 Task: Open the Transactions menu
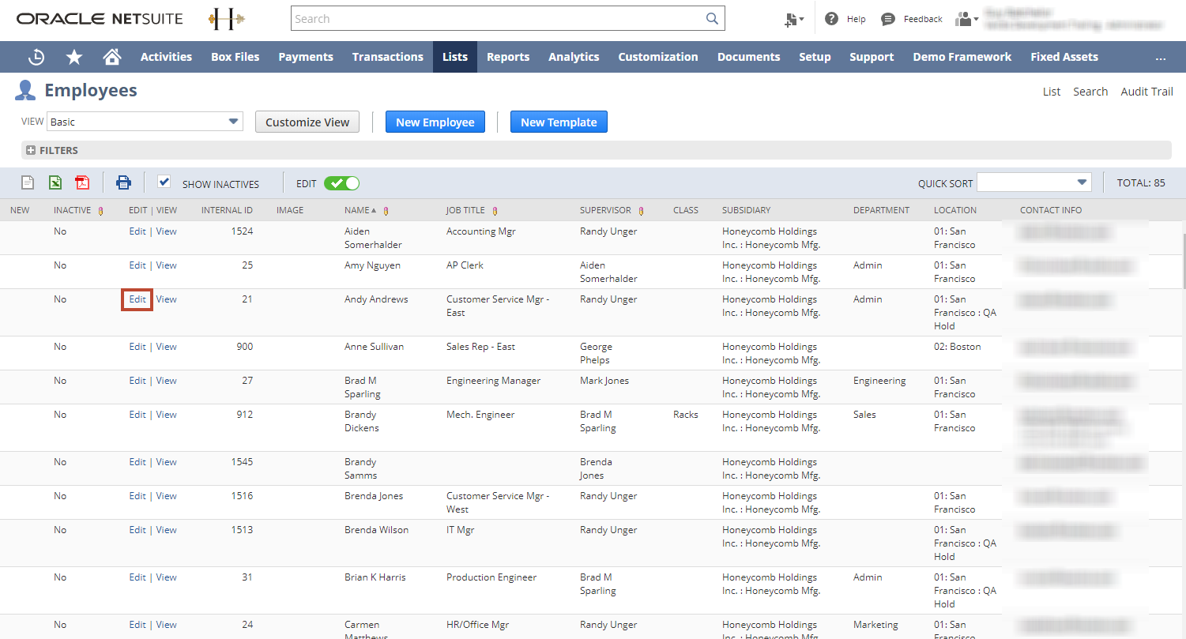388,57
